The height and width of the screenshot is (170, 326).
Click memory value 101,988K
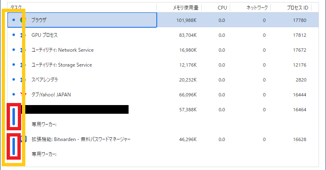(x=187, y=20)
